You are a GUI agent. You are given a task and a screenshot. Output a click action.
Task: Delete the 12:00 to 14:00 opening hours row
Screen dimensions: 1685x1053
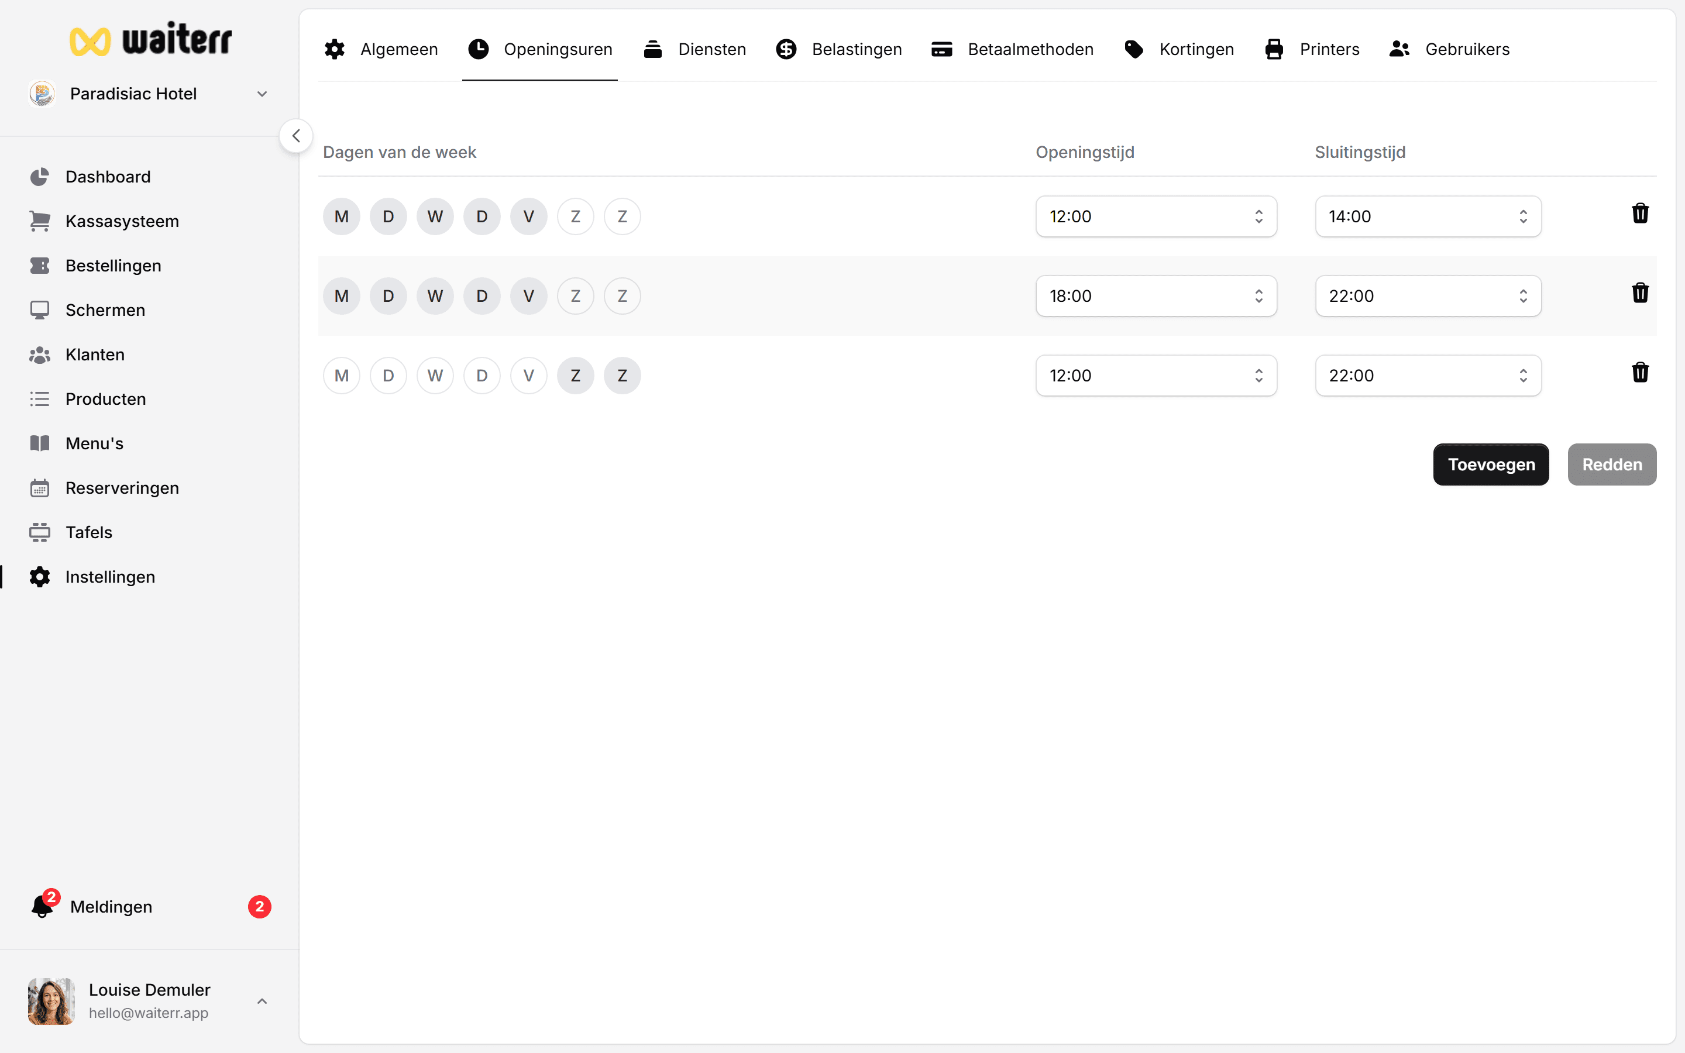[x=1641, y=213]
